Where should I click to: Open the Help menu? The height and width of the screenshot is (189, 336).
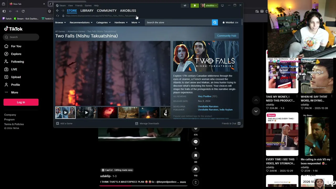pyautogui.click(x=96, y=6)
